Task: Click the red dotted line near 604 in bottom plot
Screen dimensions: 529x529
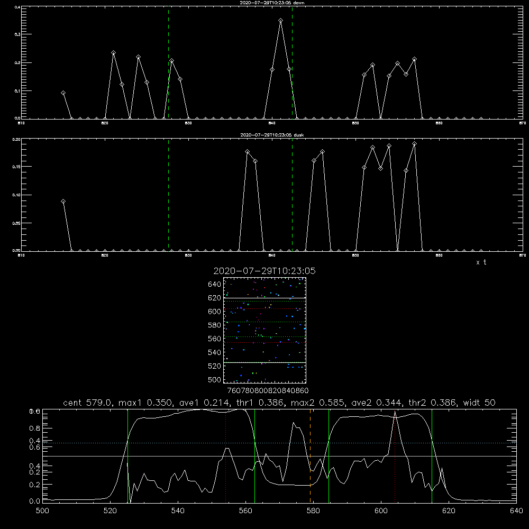Action: coord(395,456)
